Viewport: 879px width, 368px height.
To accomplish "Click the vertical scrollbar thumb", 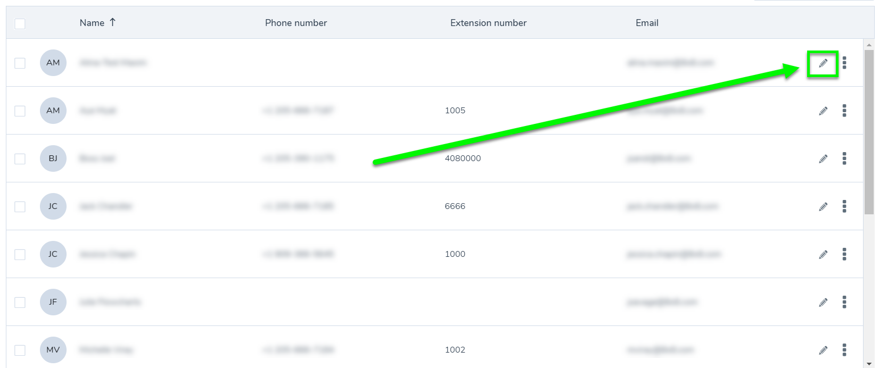I will click(869, 132).
